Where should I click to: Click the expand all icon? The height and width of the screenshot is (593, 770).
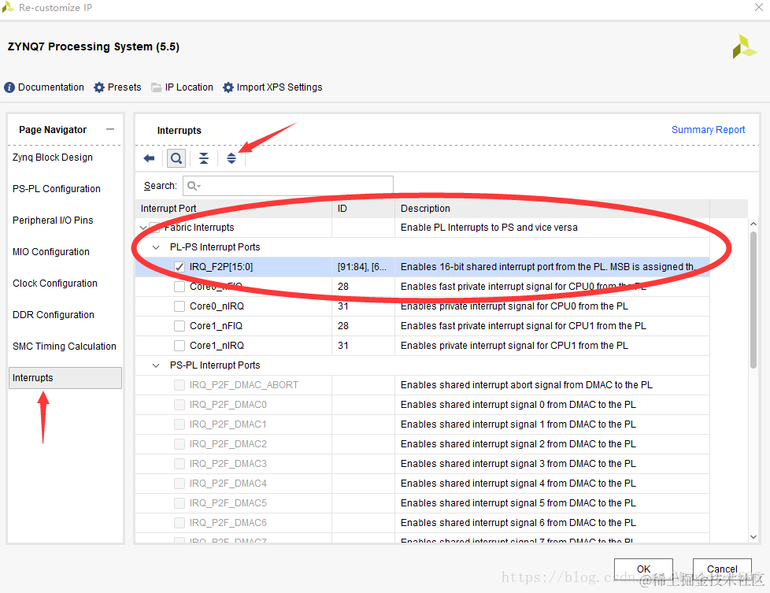tap(231, 158)
